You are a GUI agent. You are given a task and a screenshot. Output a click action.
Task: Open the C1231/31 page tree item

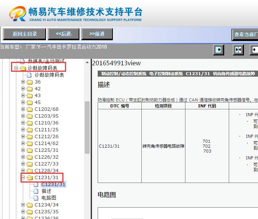[53, 184]
